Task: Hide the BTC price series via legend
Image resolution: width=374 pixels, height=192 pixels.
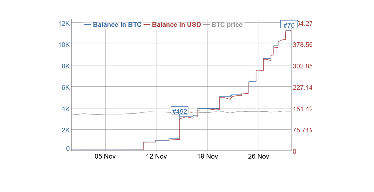Action: click(x=227, y=25)
